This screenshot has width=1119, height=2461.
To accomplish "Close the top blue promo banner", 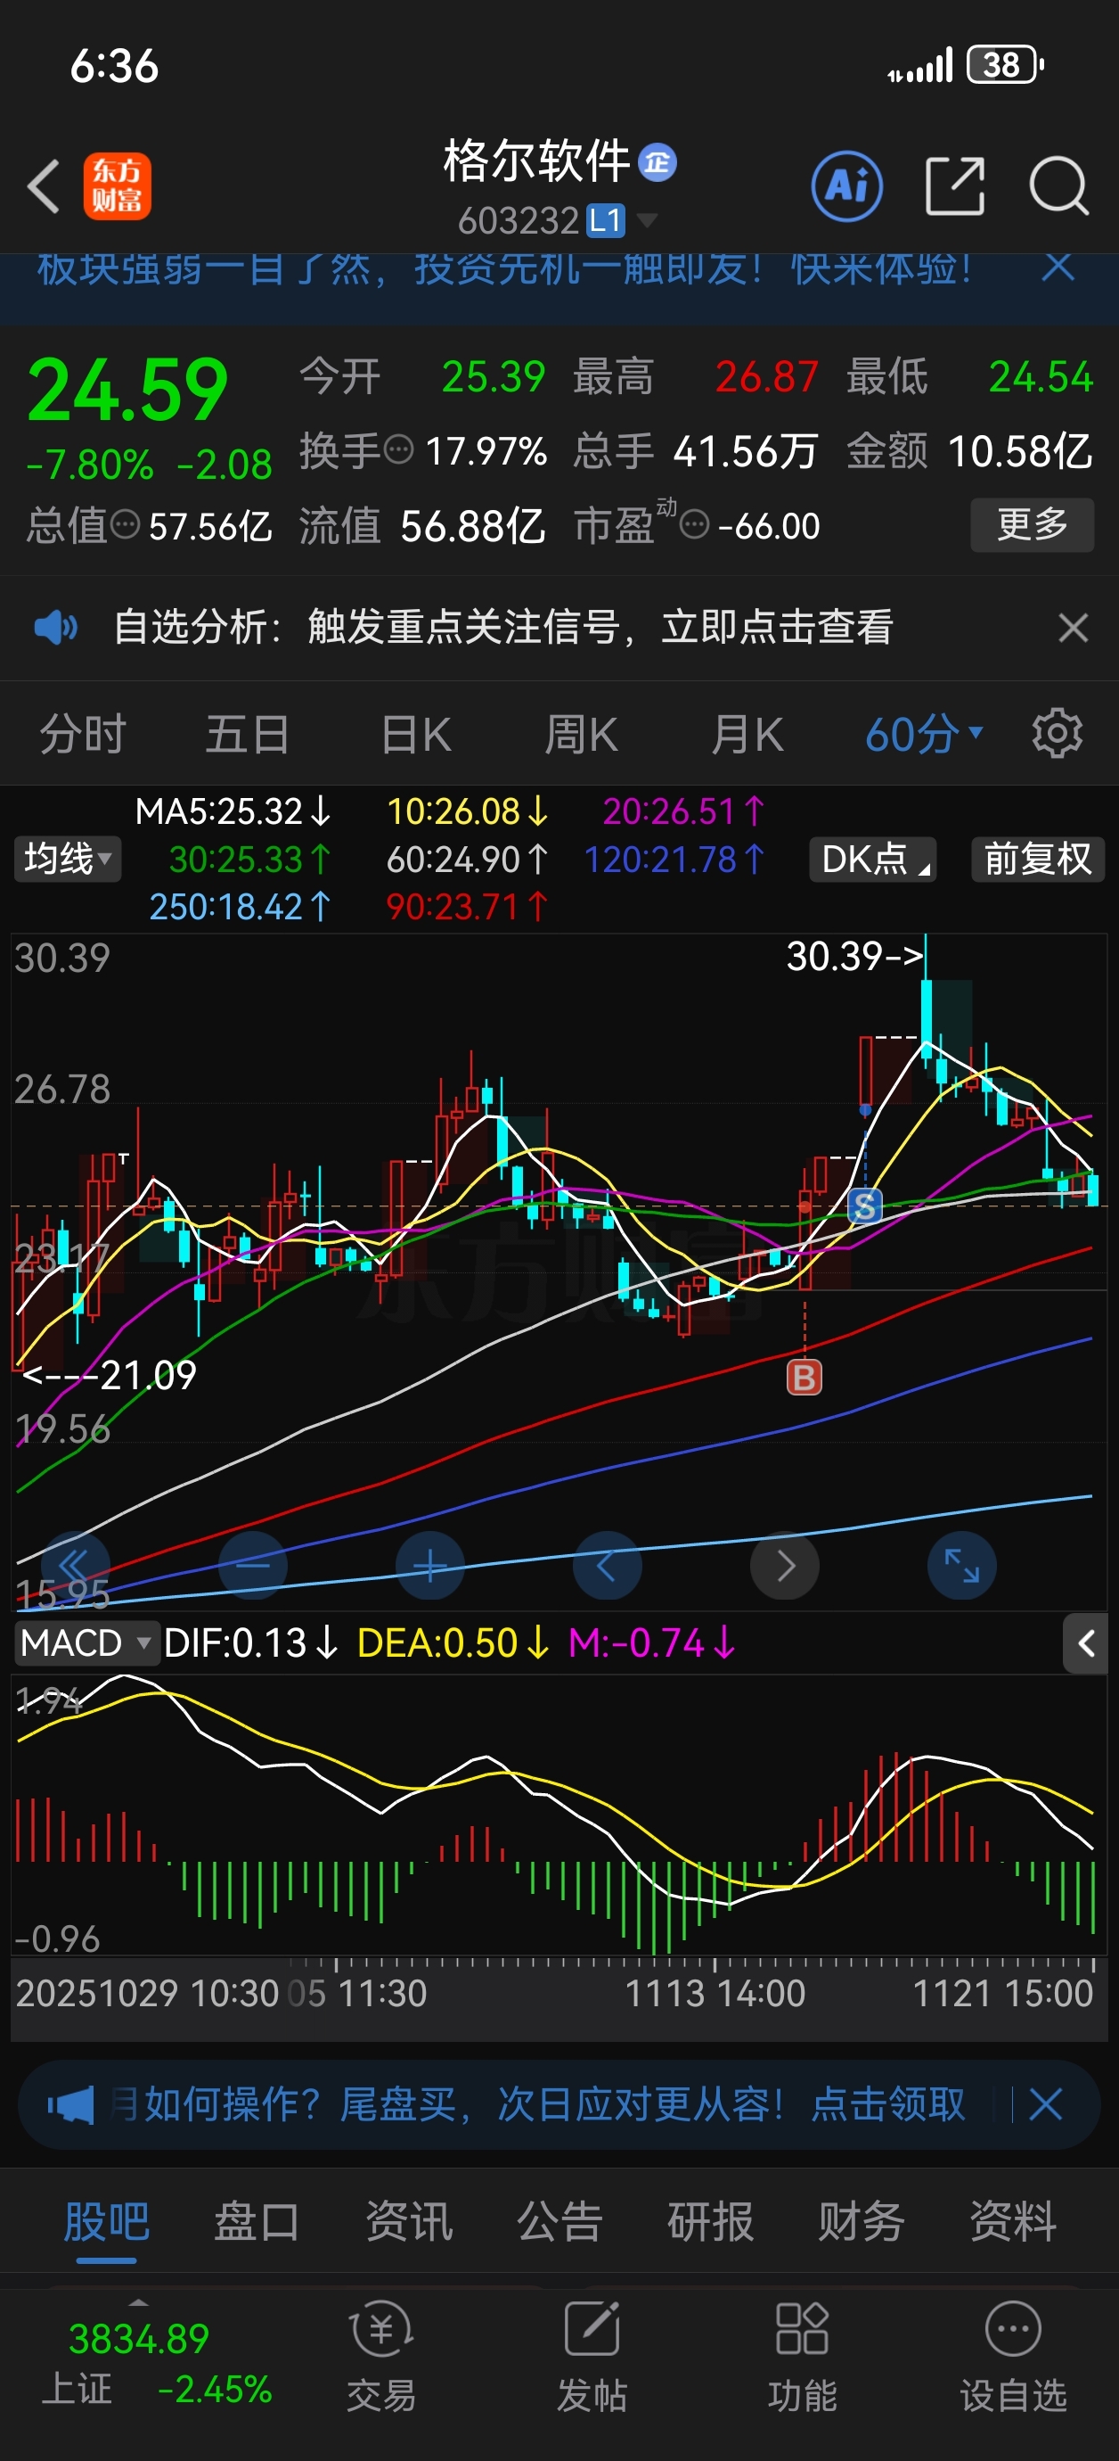I will pyautogui.click(x=1058, y=268).
